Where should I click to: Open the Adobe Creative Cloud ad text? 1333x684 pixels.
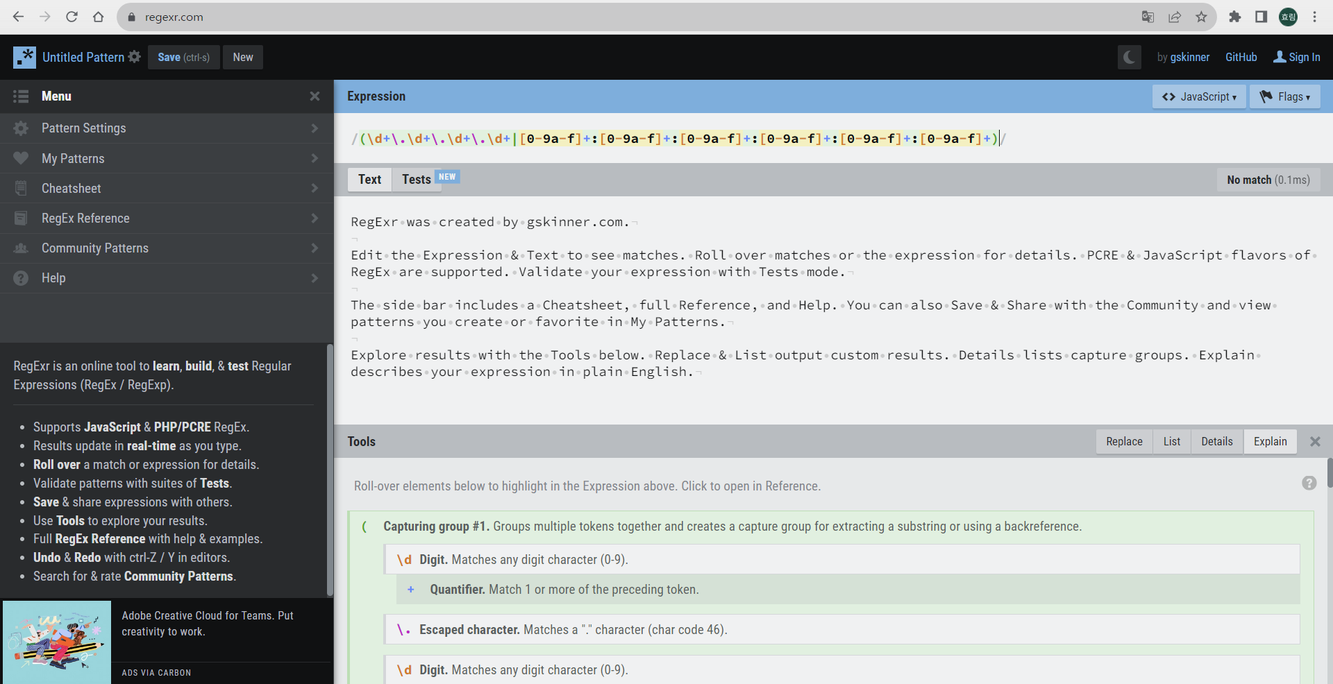208,623
